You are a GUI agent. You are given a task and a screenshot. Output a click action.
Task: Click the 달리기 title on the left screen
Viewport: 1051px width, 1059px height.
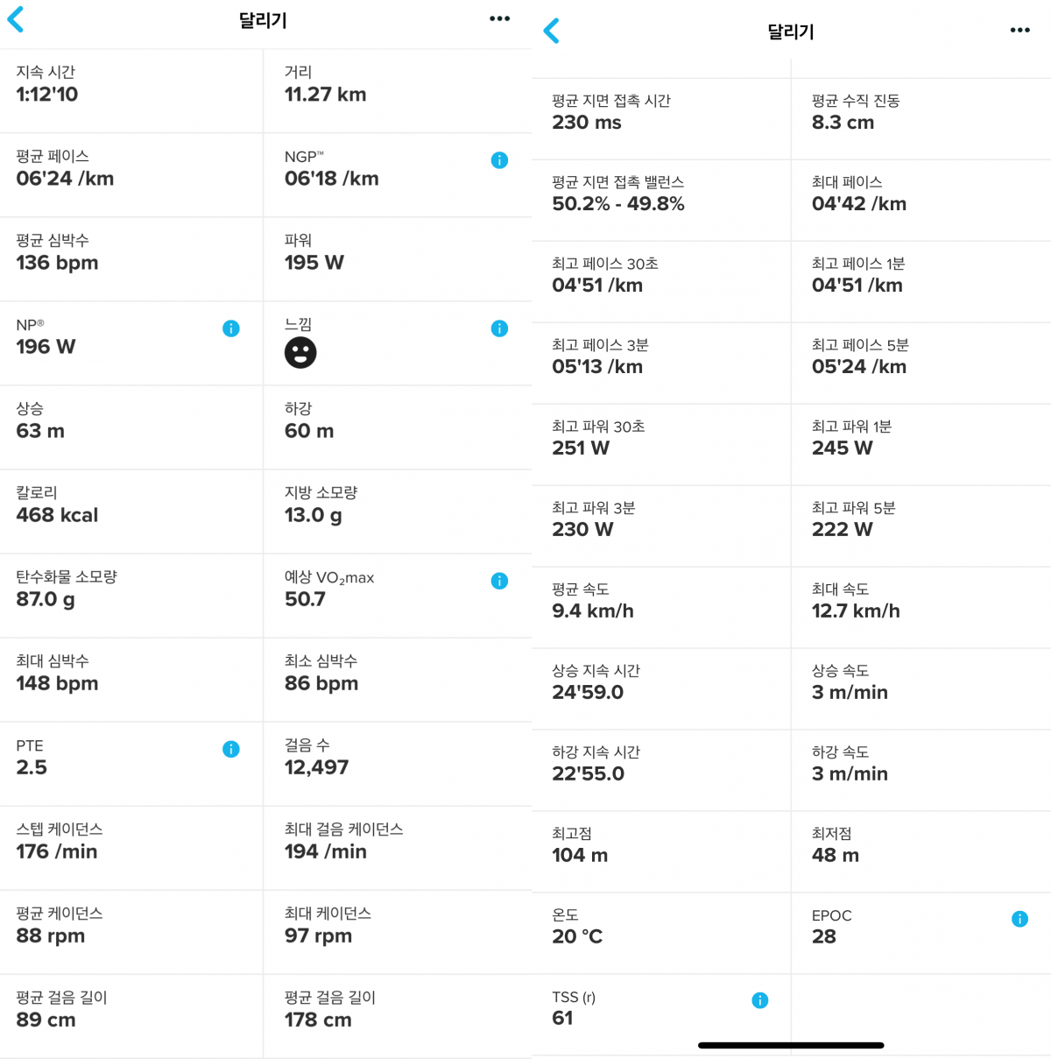click(263, 20)
